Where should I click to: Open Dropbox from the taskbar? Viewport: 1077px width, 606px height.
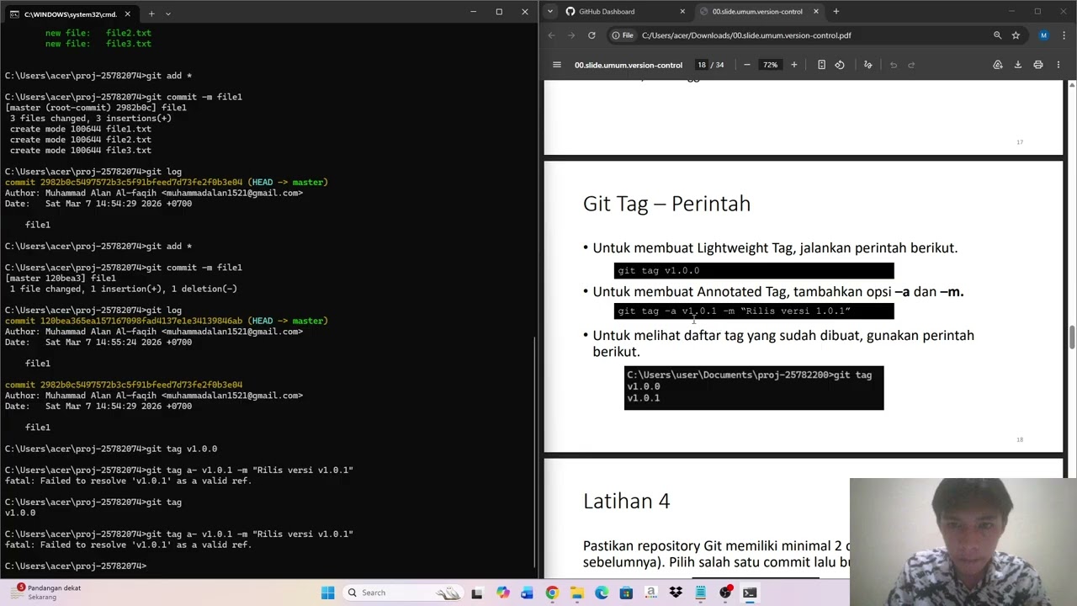click(676, 593)
